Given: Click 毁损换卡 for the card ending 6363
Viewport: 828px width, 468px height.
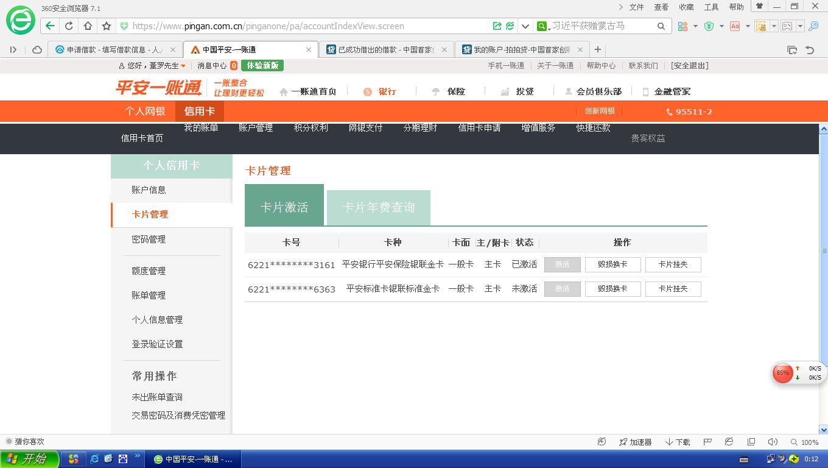Looking at the screenshot, I should [x=612, y=289].
